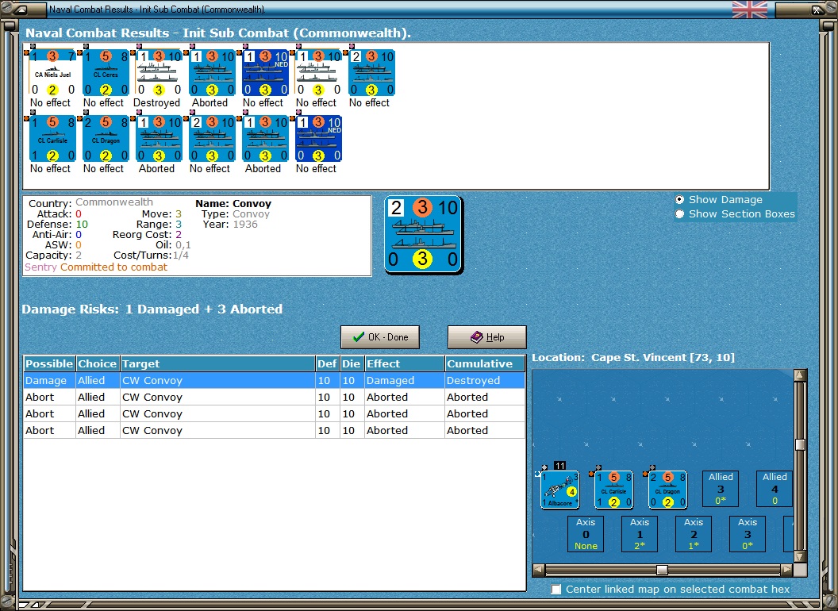This screenshot has width=838, height=611.
Task: Select the second-row 2-3-10 convoy with No effect
Action: (x=212, y=138)
